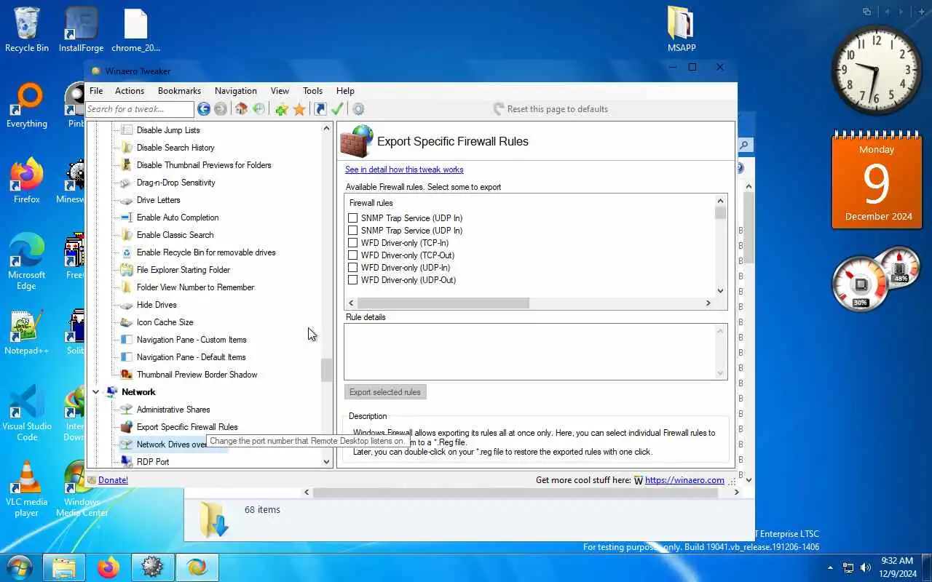The width and height of the screenshot is (932, 582).
Task: Click the Hide Drives tree icon
Action: click(126, 305)
